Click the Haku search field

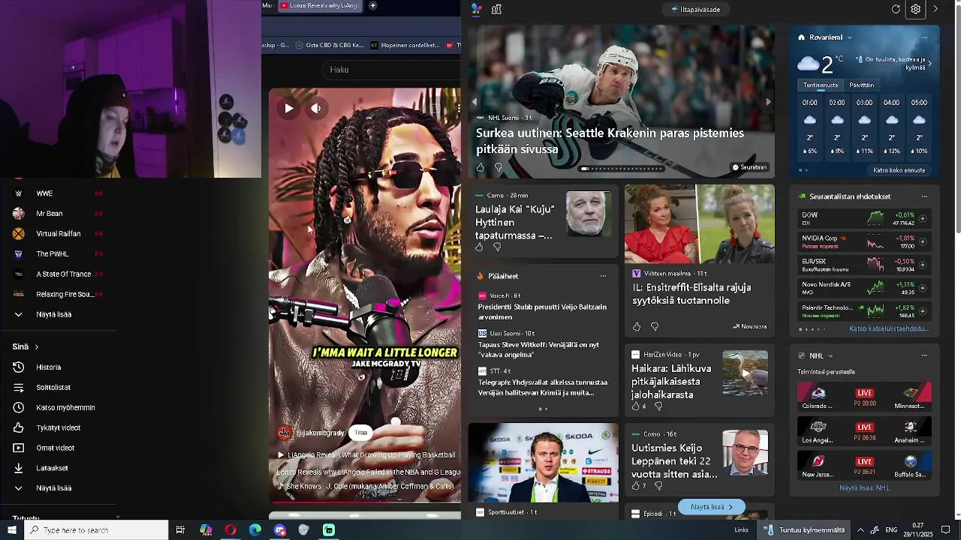pos(390,70)
